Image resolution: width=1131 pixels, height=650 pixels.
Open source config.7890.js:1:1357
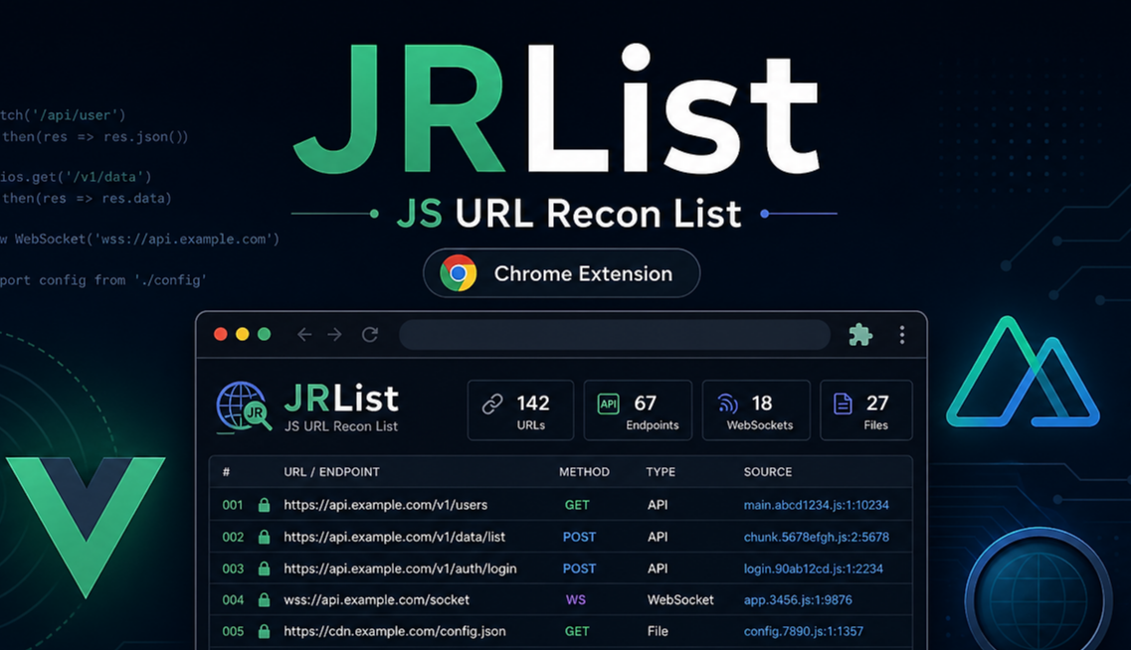pyautogui.click(x=804, y=631)
